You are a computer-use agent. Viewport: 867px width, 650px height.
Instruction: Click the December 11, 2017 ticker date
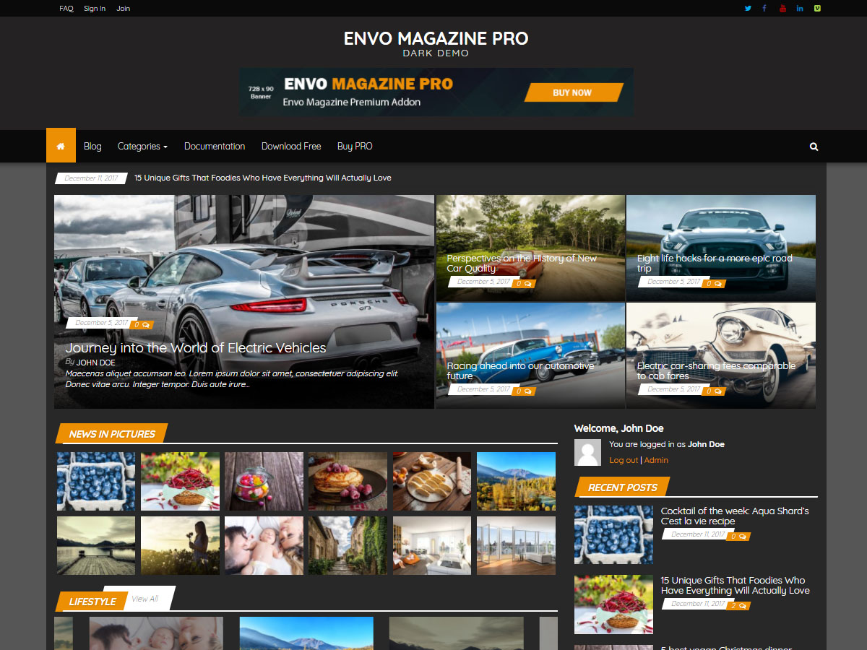coord(91,178)
